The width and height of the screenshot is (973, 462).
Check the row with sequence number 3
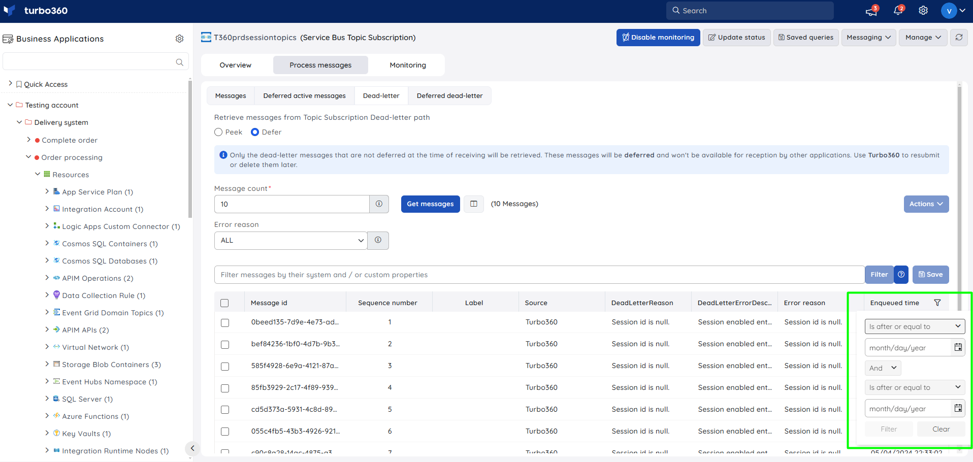click(x=225, y=367)
